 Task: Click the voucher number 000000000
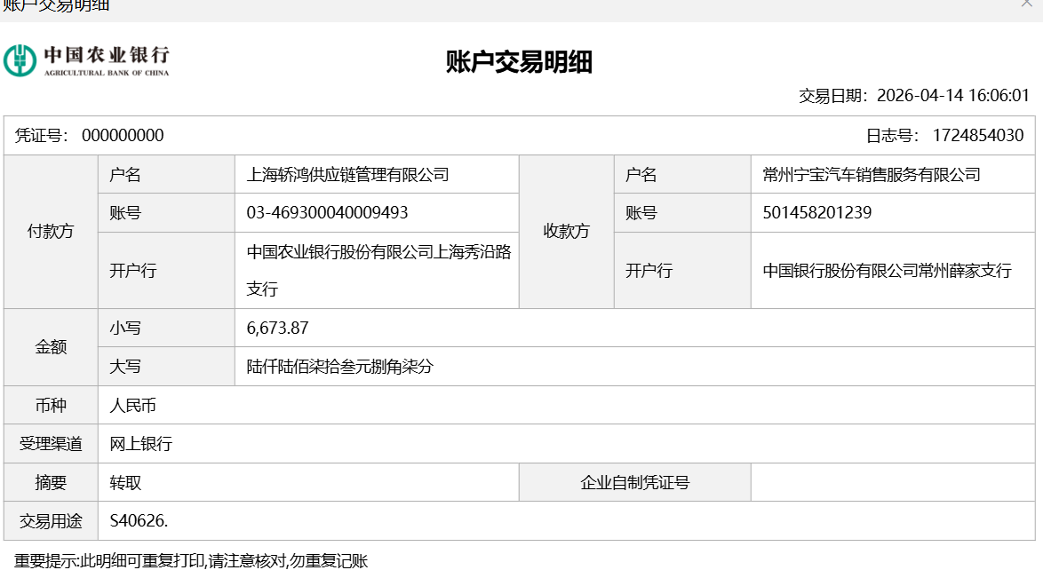coord(123,136)
